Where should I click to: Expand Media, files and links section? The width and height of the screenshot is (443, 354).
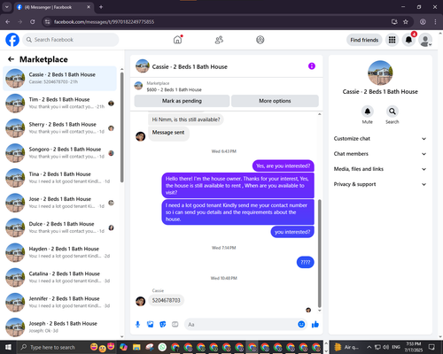pos(380,169)
